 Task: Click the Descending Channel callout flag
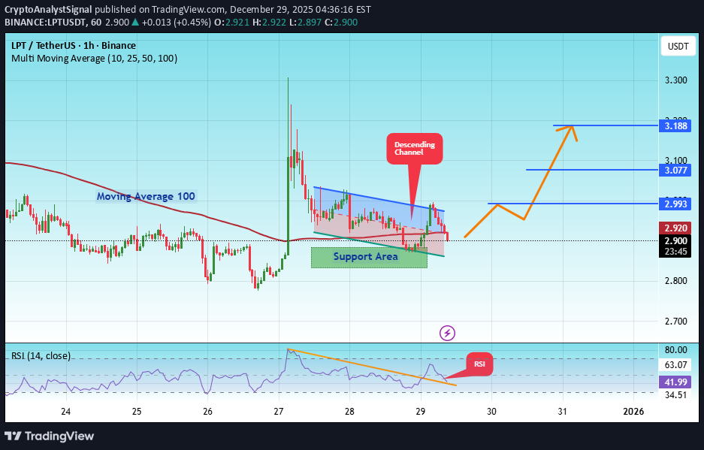pos(414,149)
